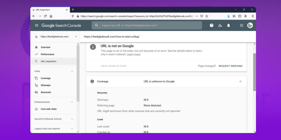Click REQUEST INDEXING

pos(230,66)
